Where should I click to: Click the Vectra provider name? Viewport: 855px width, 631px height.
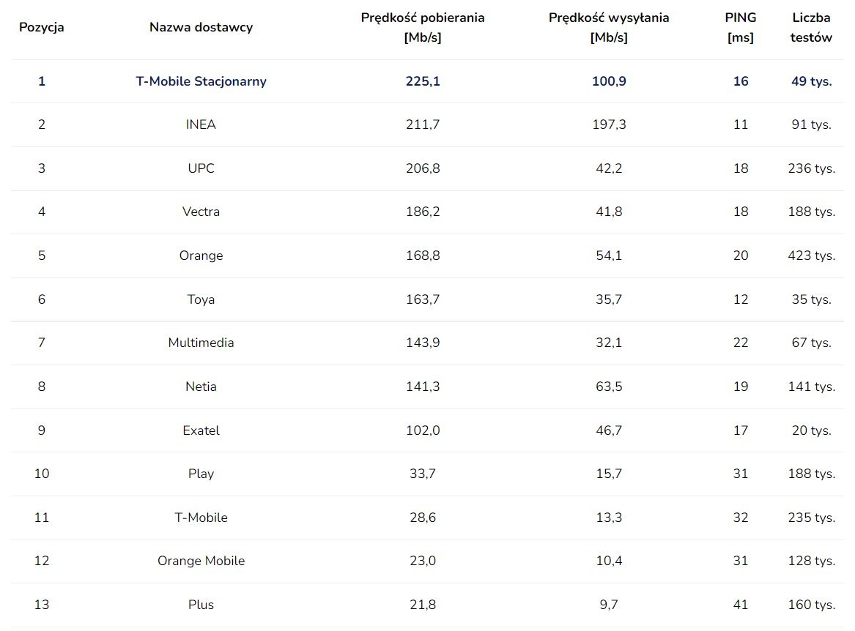201,212
